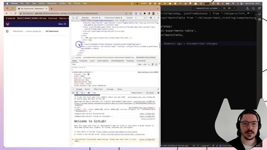Open console settings gear icon

[158, 93]
